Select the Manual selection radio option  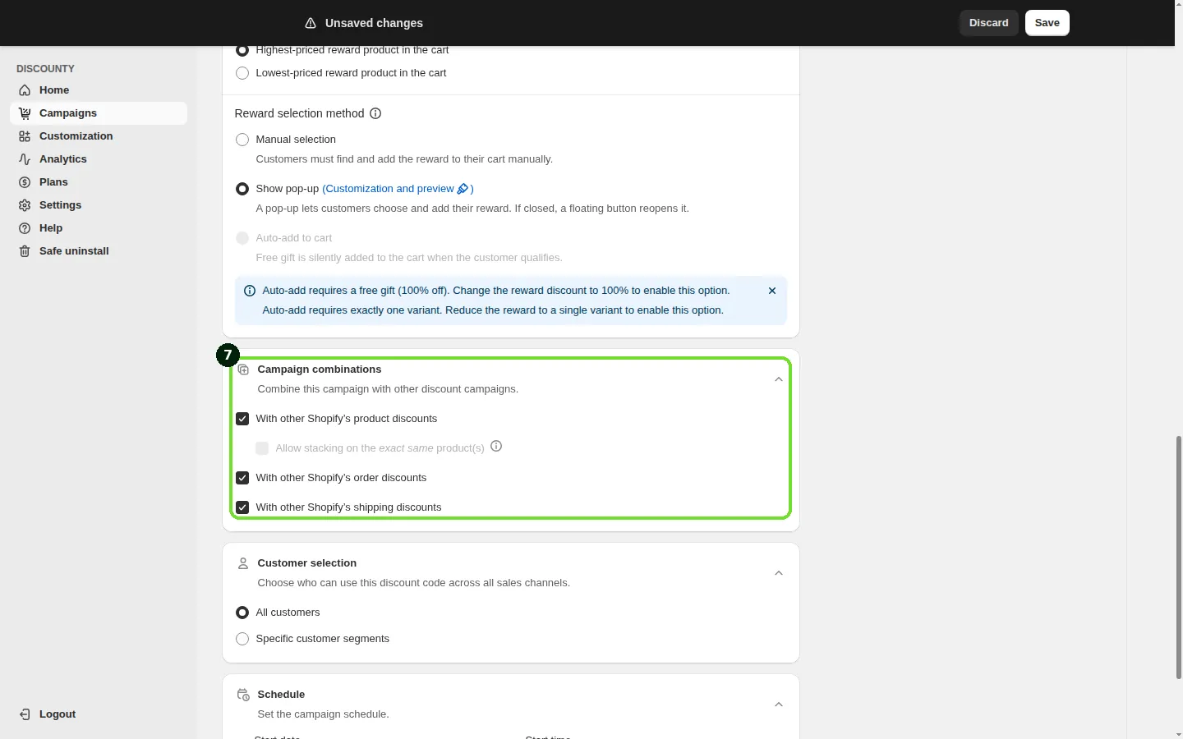pyautogui.click(x=242, y=140)
